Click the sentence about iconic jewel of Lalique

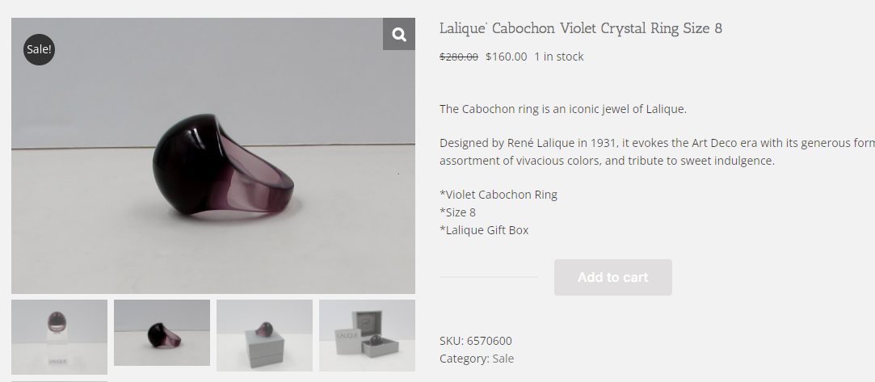click(563, 109)
